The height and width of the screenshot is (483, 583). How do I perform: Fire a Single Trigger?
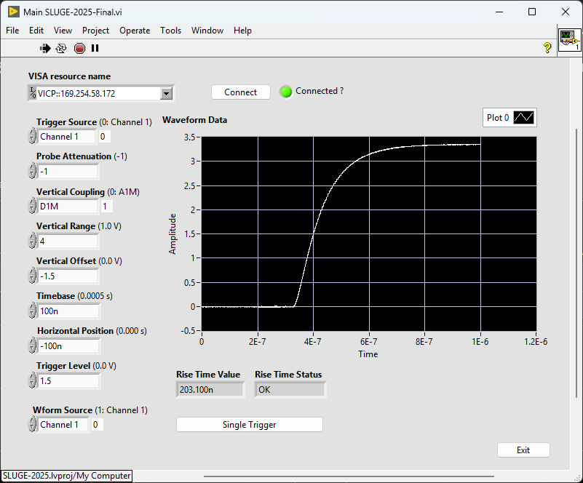click(x=249, y=424)
